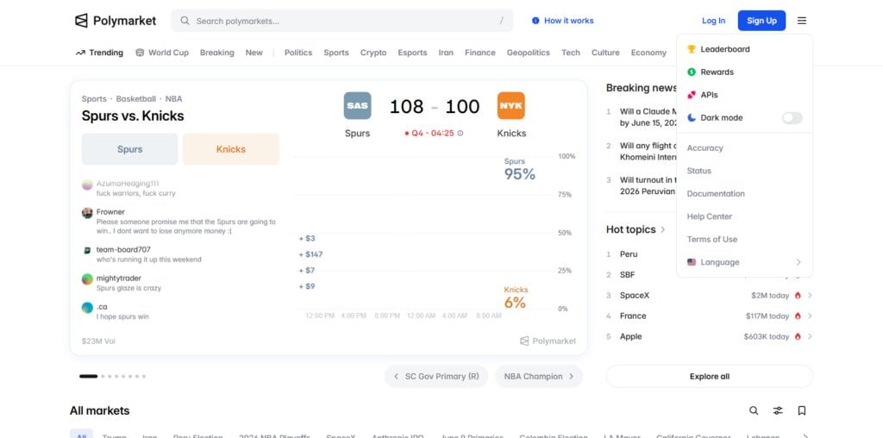Viewport: 883px width, 438px height.
Task: Click the Spurs vs. Knicks title
Action: 133,116
